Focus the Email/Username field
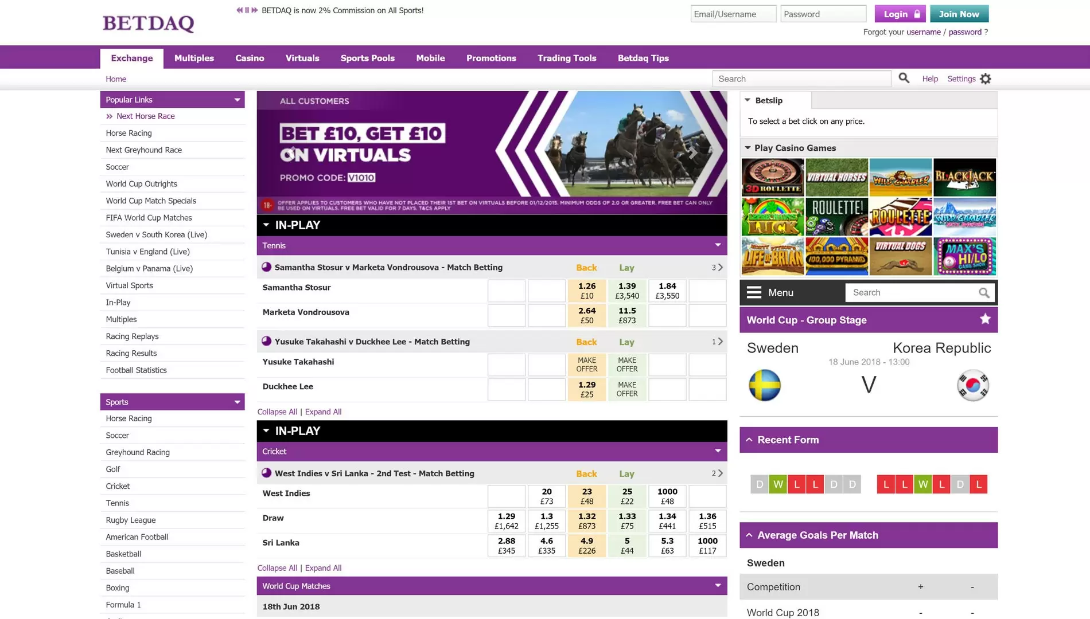The image size is (1090, 619). [733, 14]
